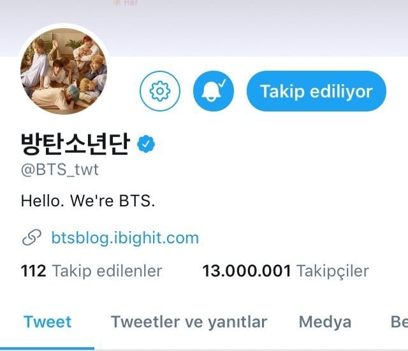Open the BTS profile picture
Screen dimensions: 408x351
click(64, 71)
